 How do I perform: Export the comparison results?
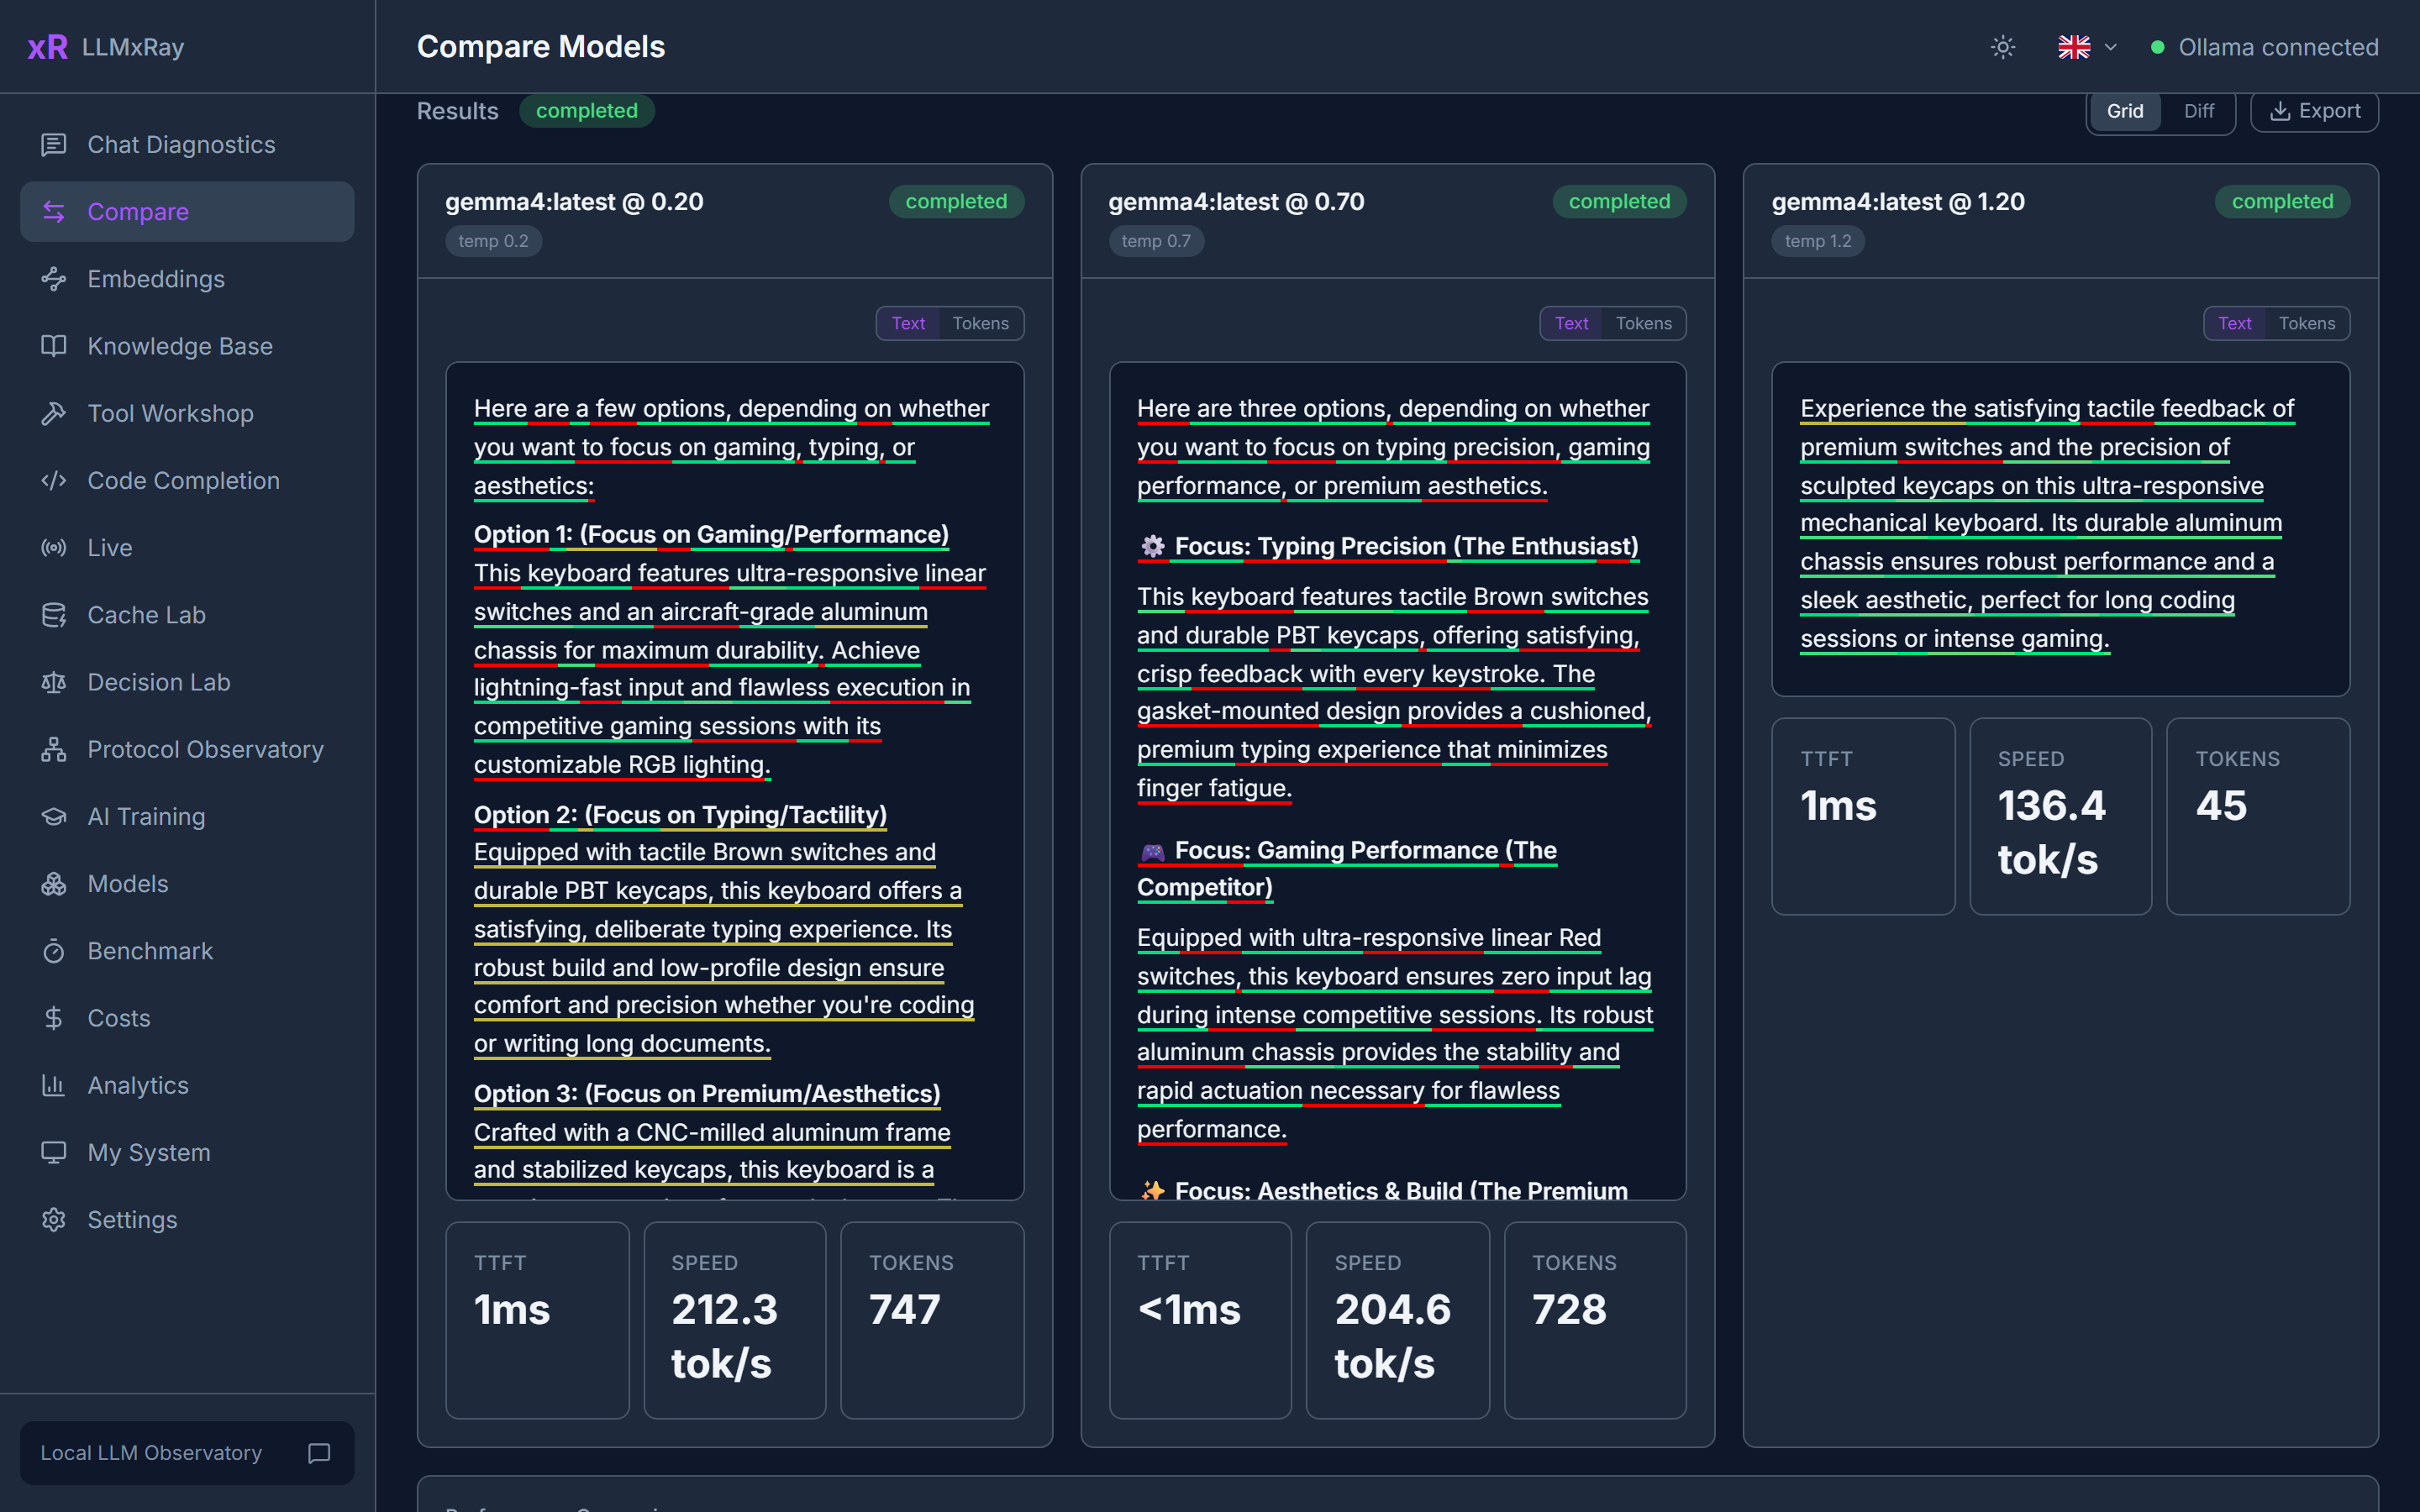[2314, 111]
